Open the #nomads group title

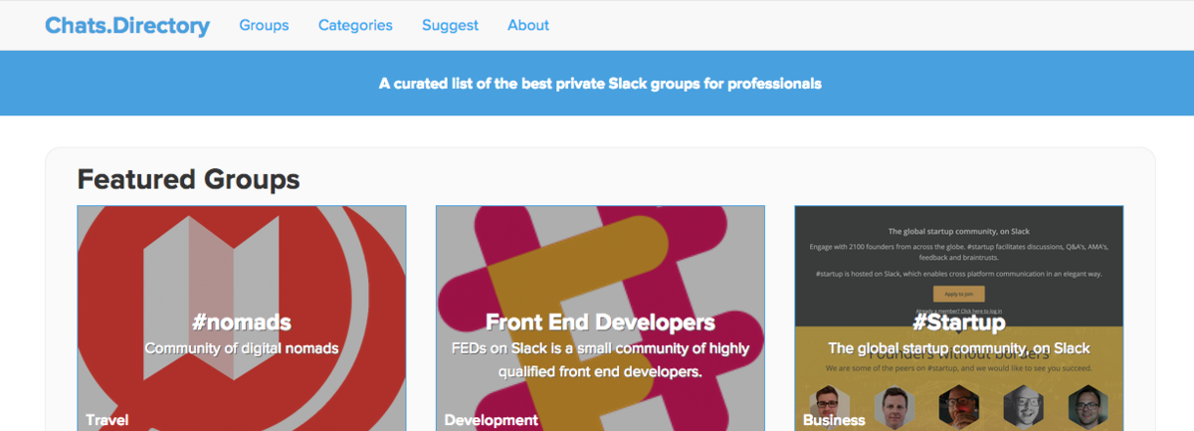point(242,323)
